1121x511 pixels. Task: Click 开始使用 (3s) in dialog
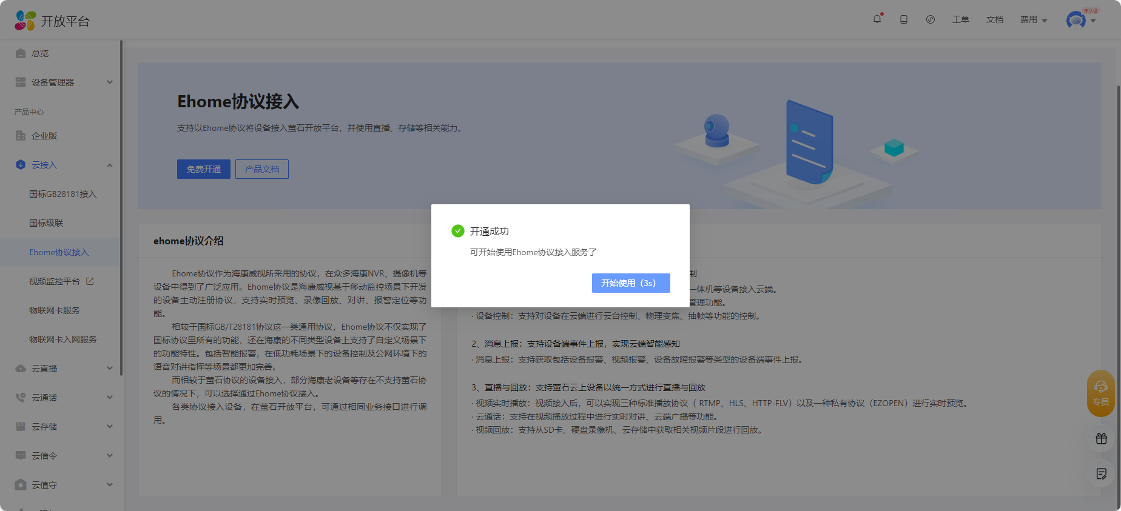pos(631,283)
